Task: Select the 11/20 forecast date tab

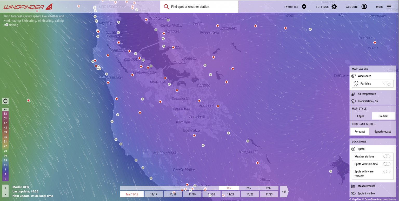Action: [x=211, y=194]
